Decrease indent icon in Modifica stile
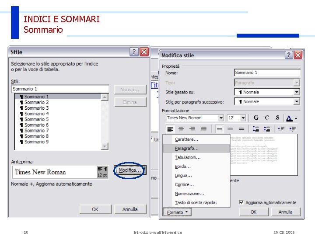 tap(281, 129)
